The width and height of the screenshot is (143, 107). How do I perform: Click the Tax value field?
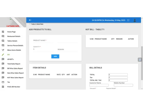118,77
